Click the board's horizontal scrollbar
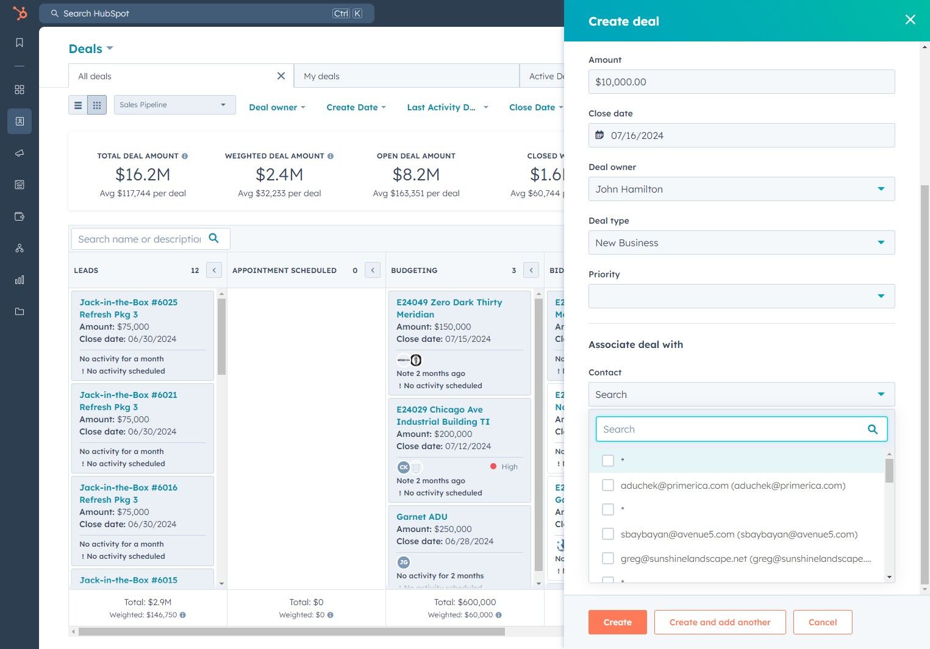The image size is (930, 649). pyautogui.click(x=292, y=631)
